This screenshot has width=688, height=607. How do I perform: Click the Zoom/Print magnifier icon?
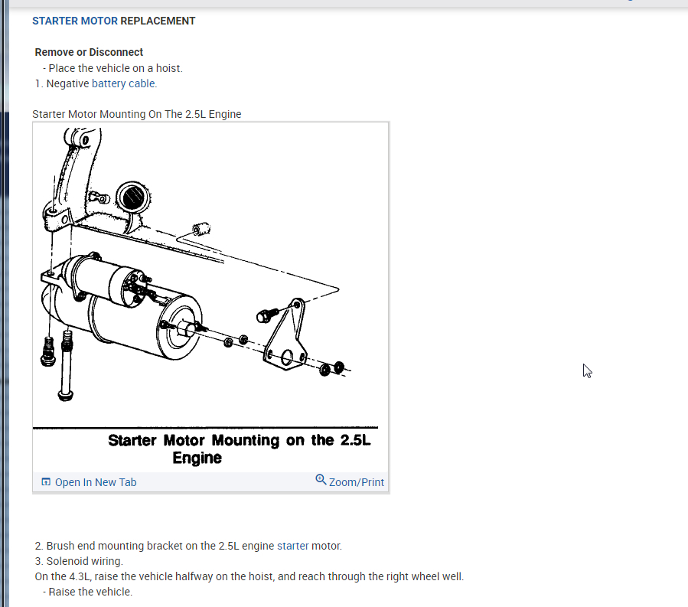pos(321,480)
